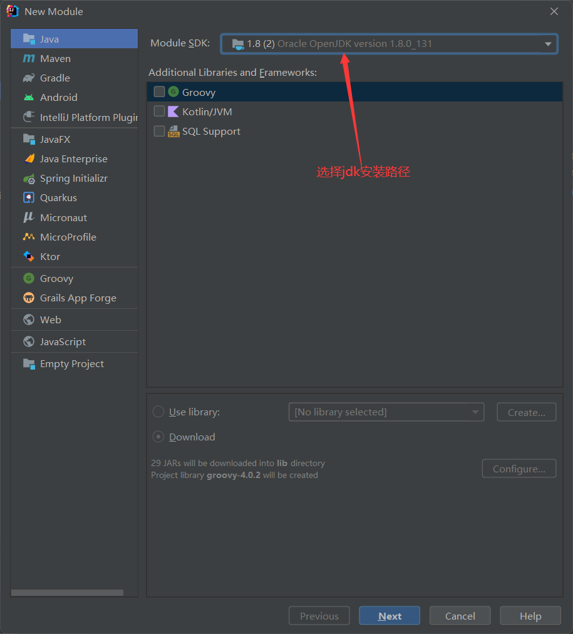The width and height of the screenshot is (573, 634).
Task: Check the SQL Support checkbox
Action: pos(160,132)
